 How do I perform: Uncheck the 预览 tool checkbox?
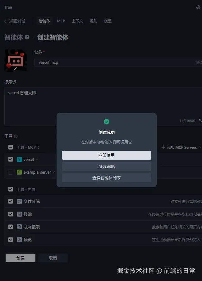(11, 239)
